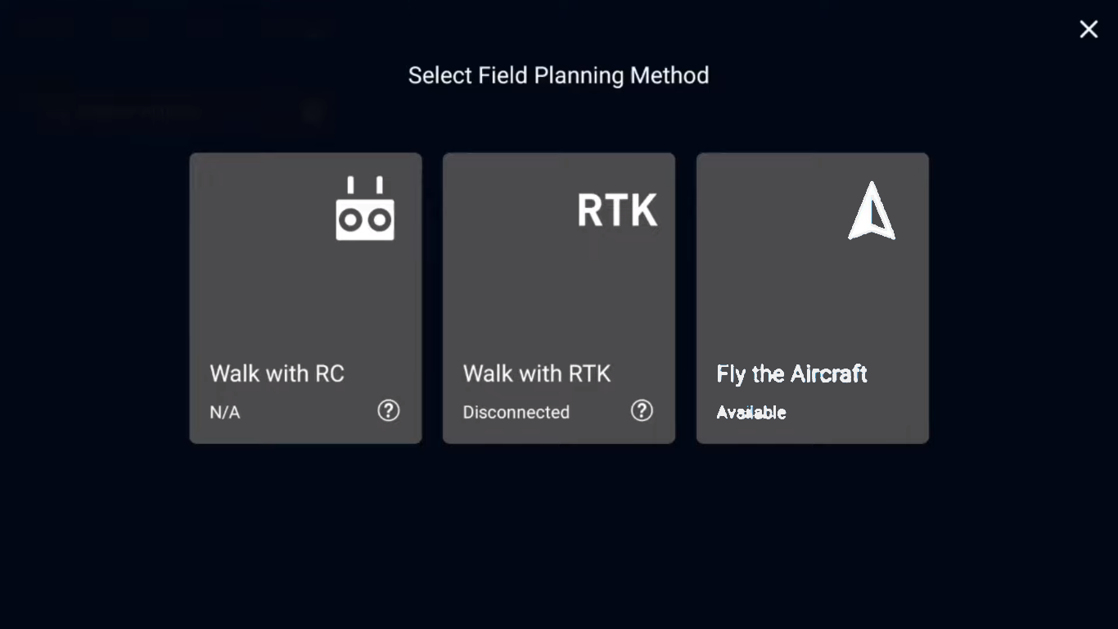Click the remote controller icon

tap(365, 209)
